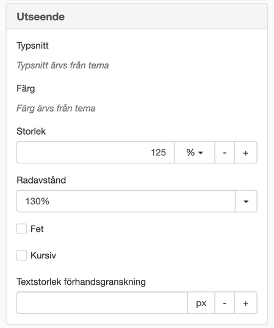Click the Utseende panel header
Screen dimensions: 274x328
(x=137, y=16)
